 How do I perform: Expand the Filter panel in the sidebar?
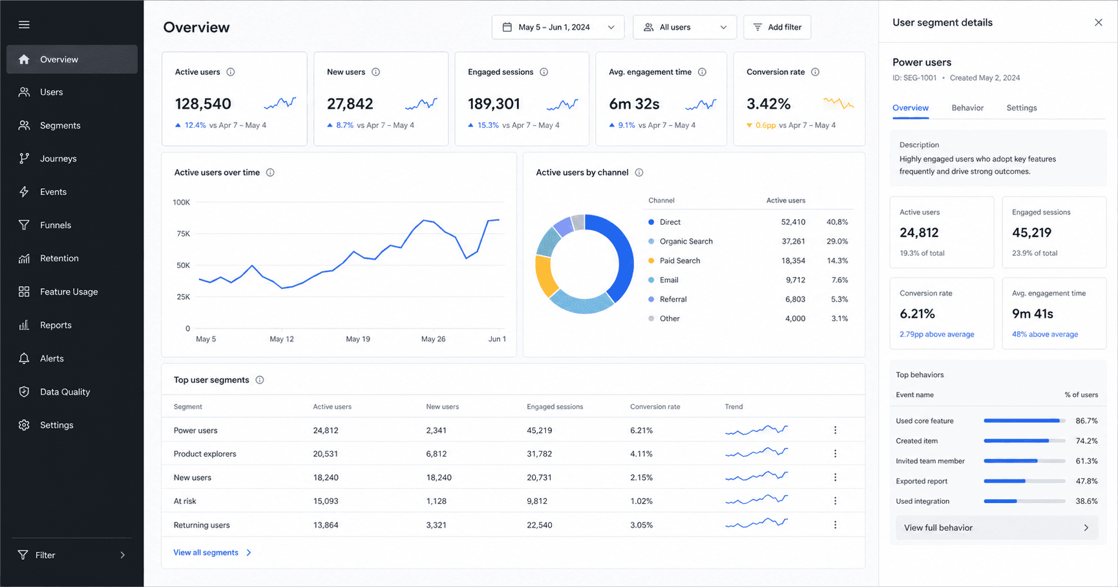click(72, 555)
